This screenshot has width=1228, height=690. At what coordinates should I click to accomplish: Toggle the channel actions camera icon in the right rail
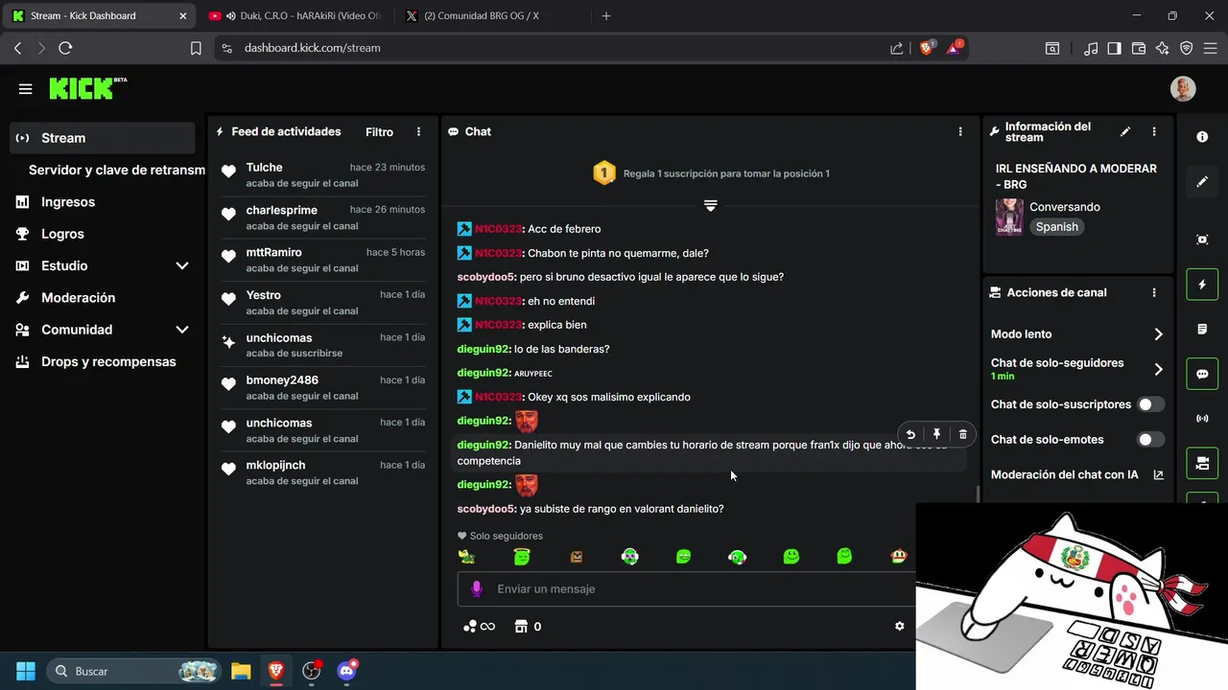coord(1202,464)
